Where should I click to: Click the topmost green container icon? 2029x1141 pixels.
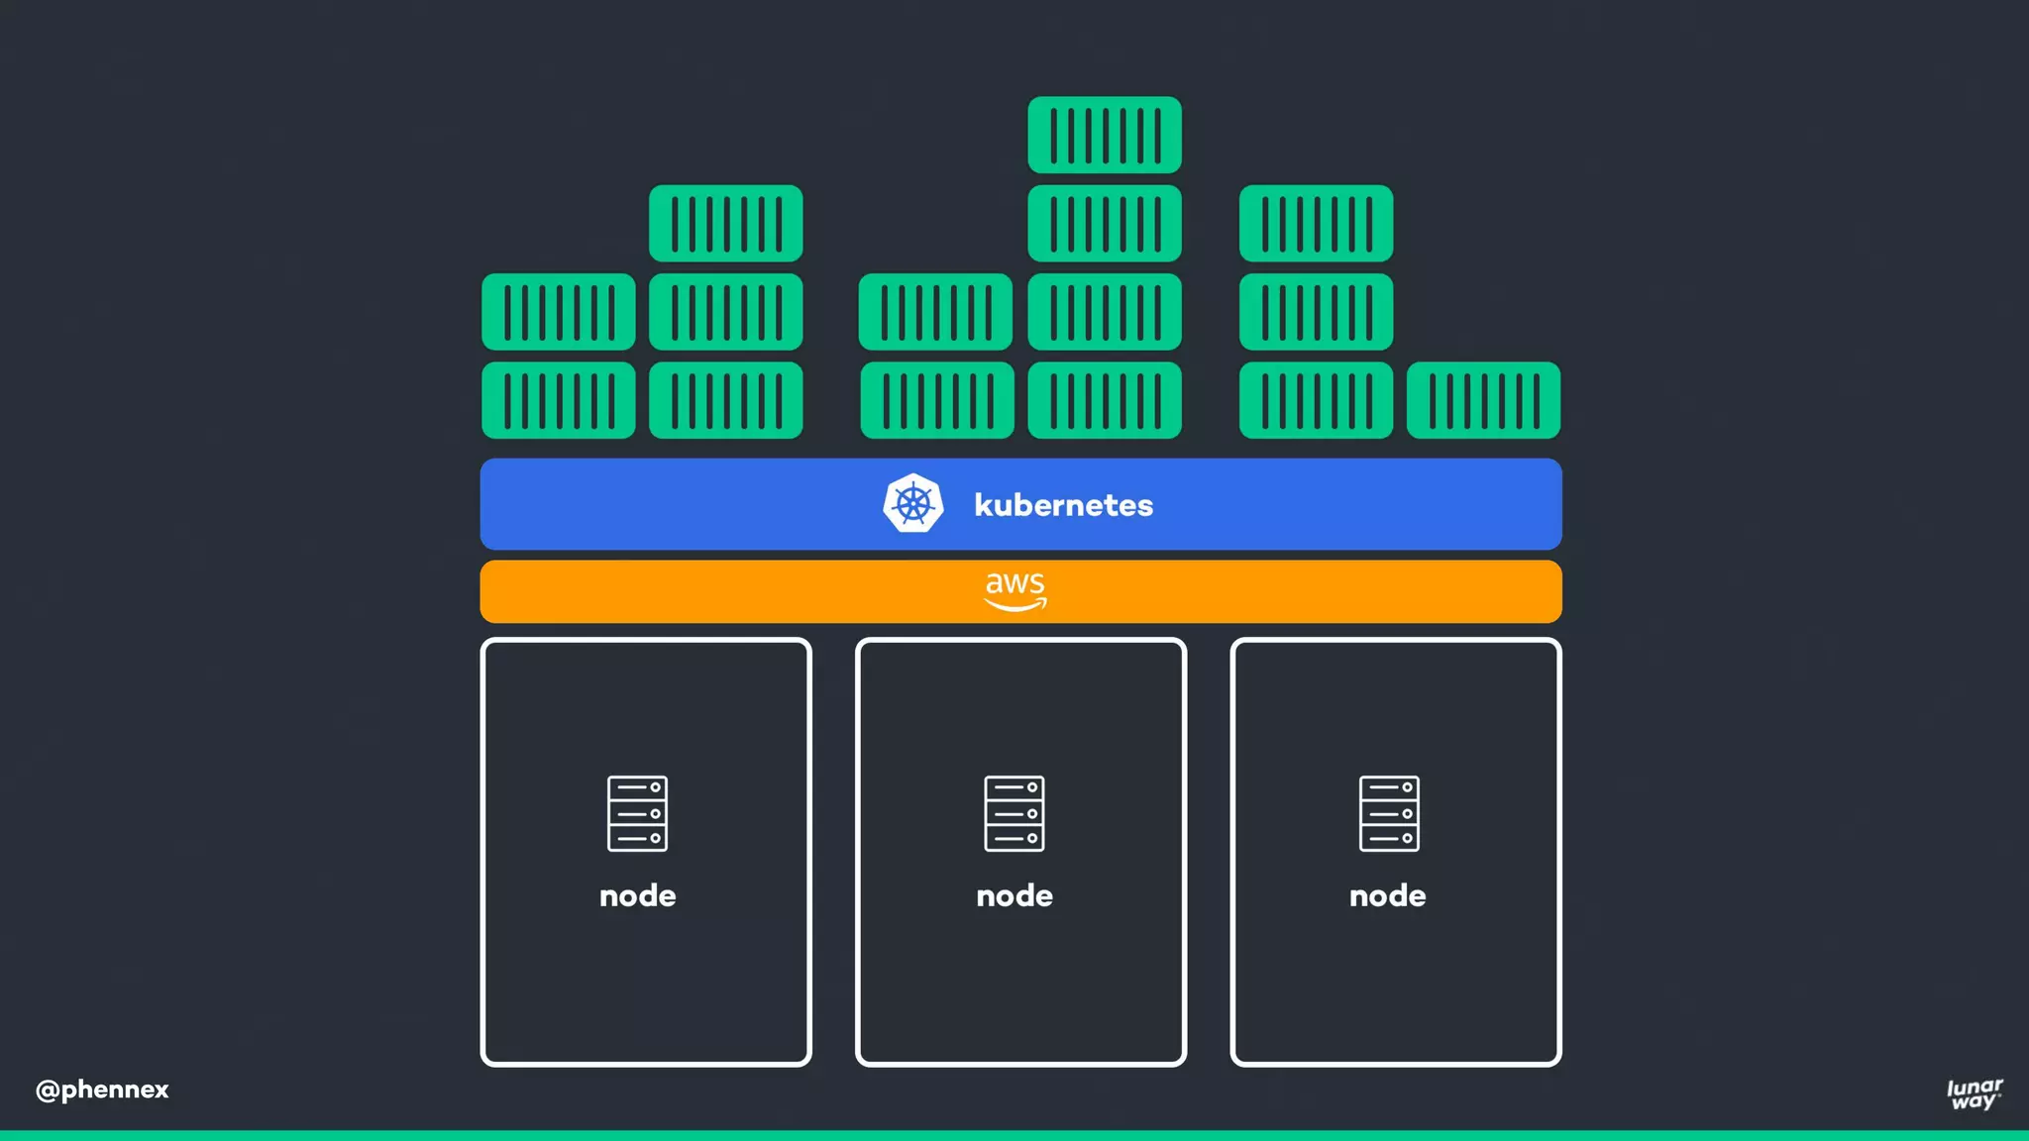tap(1104, 135)
